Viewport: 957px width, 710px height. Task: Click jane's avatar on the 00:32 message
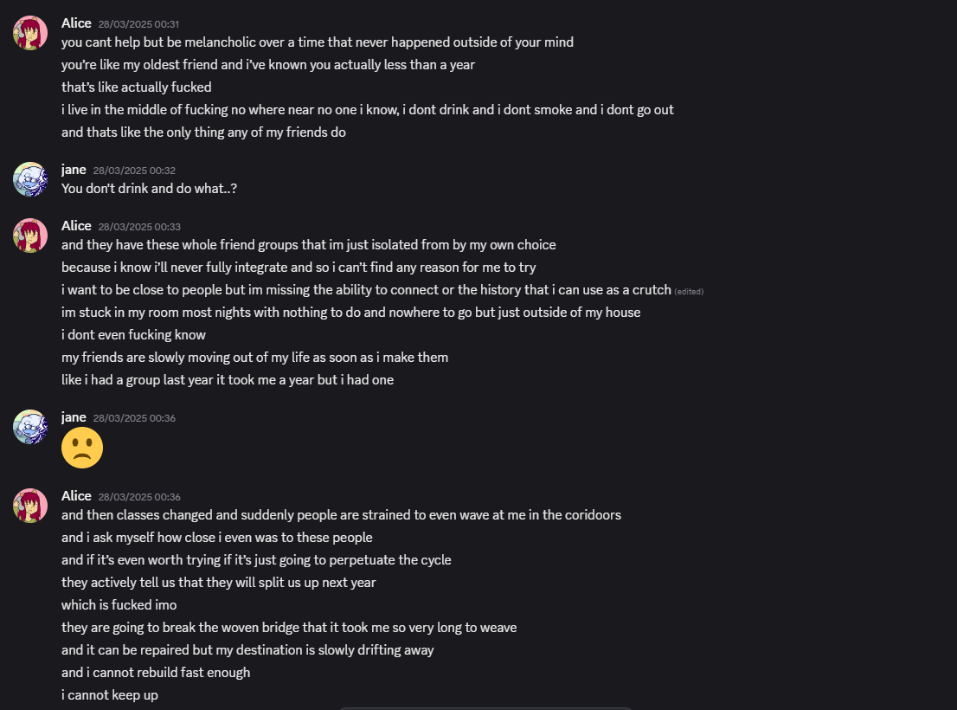coord(30,179)
